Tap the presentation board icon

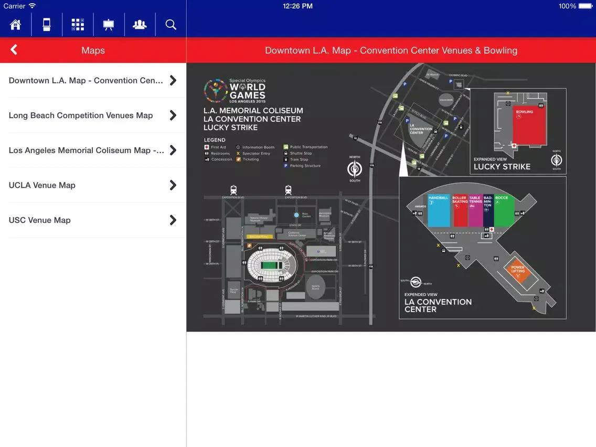pyautogui.click(x=109, y=25)
